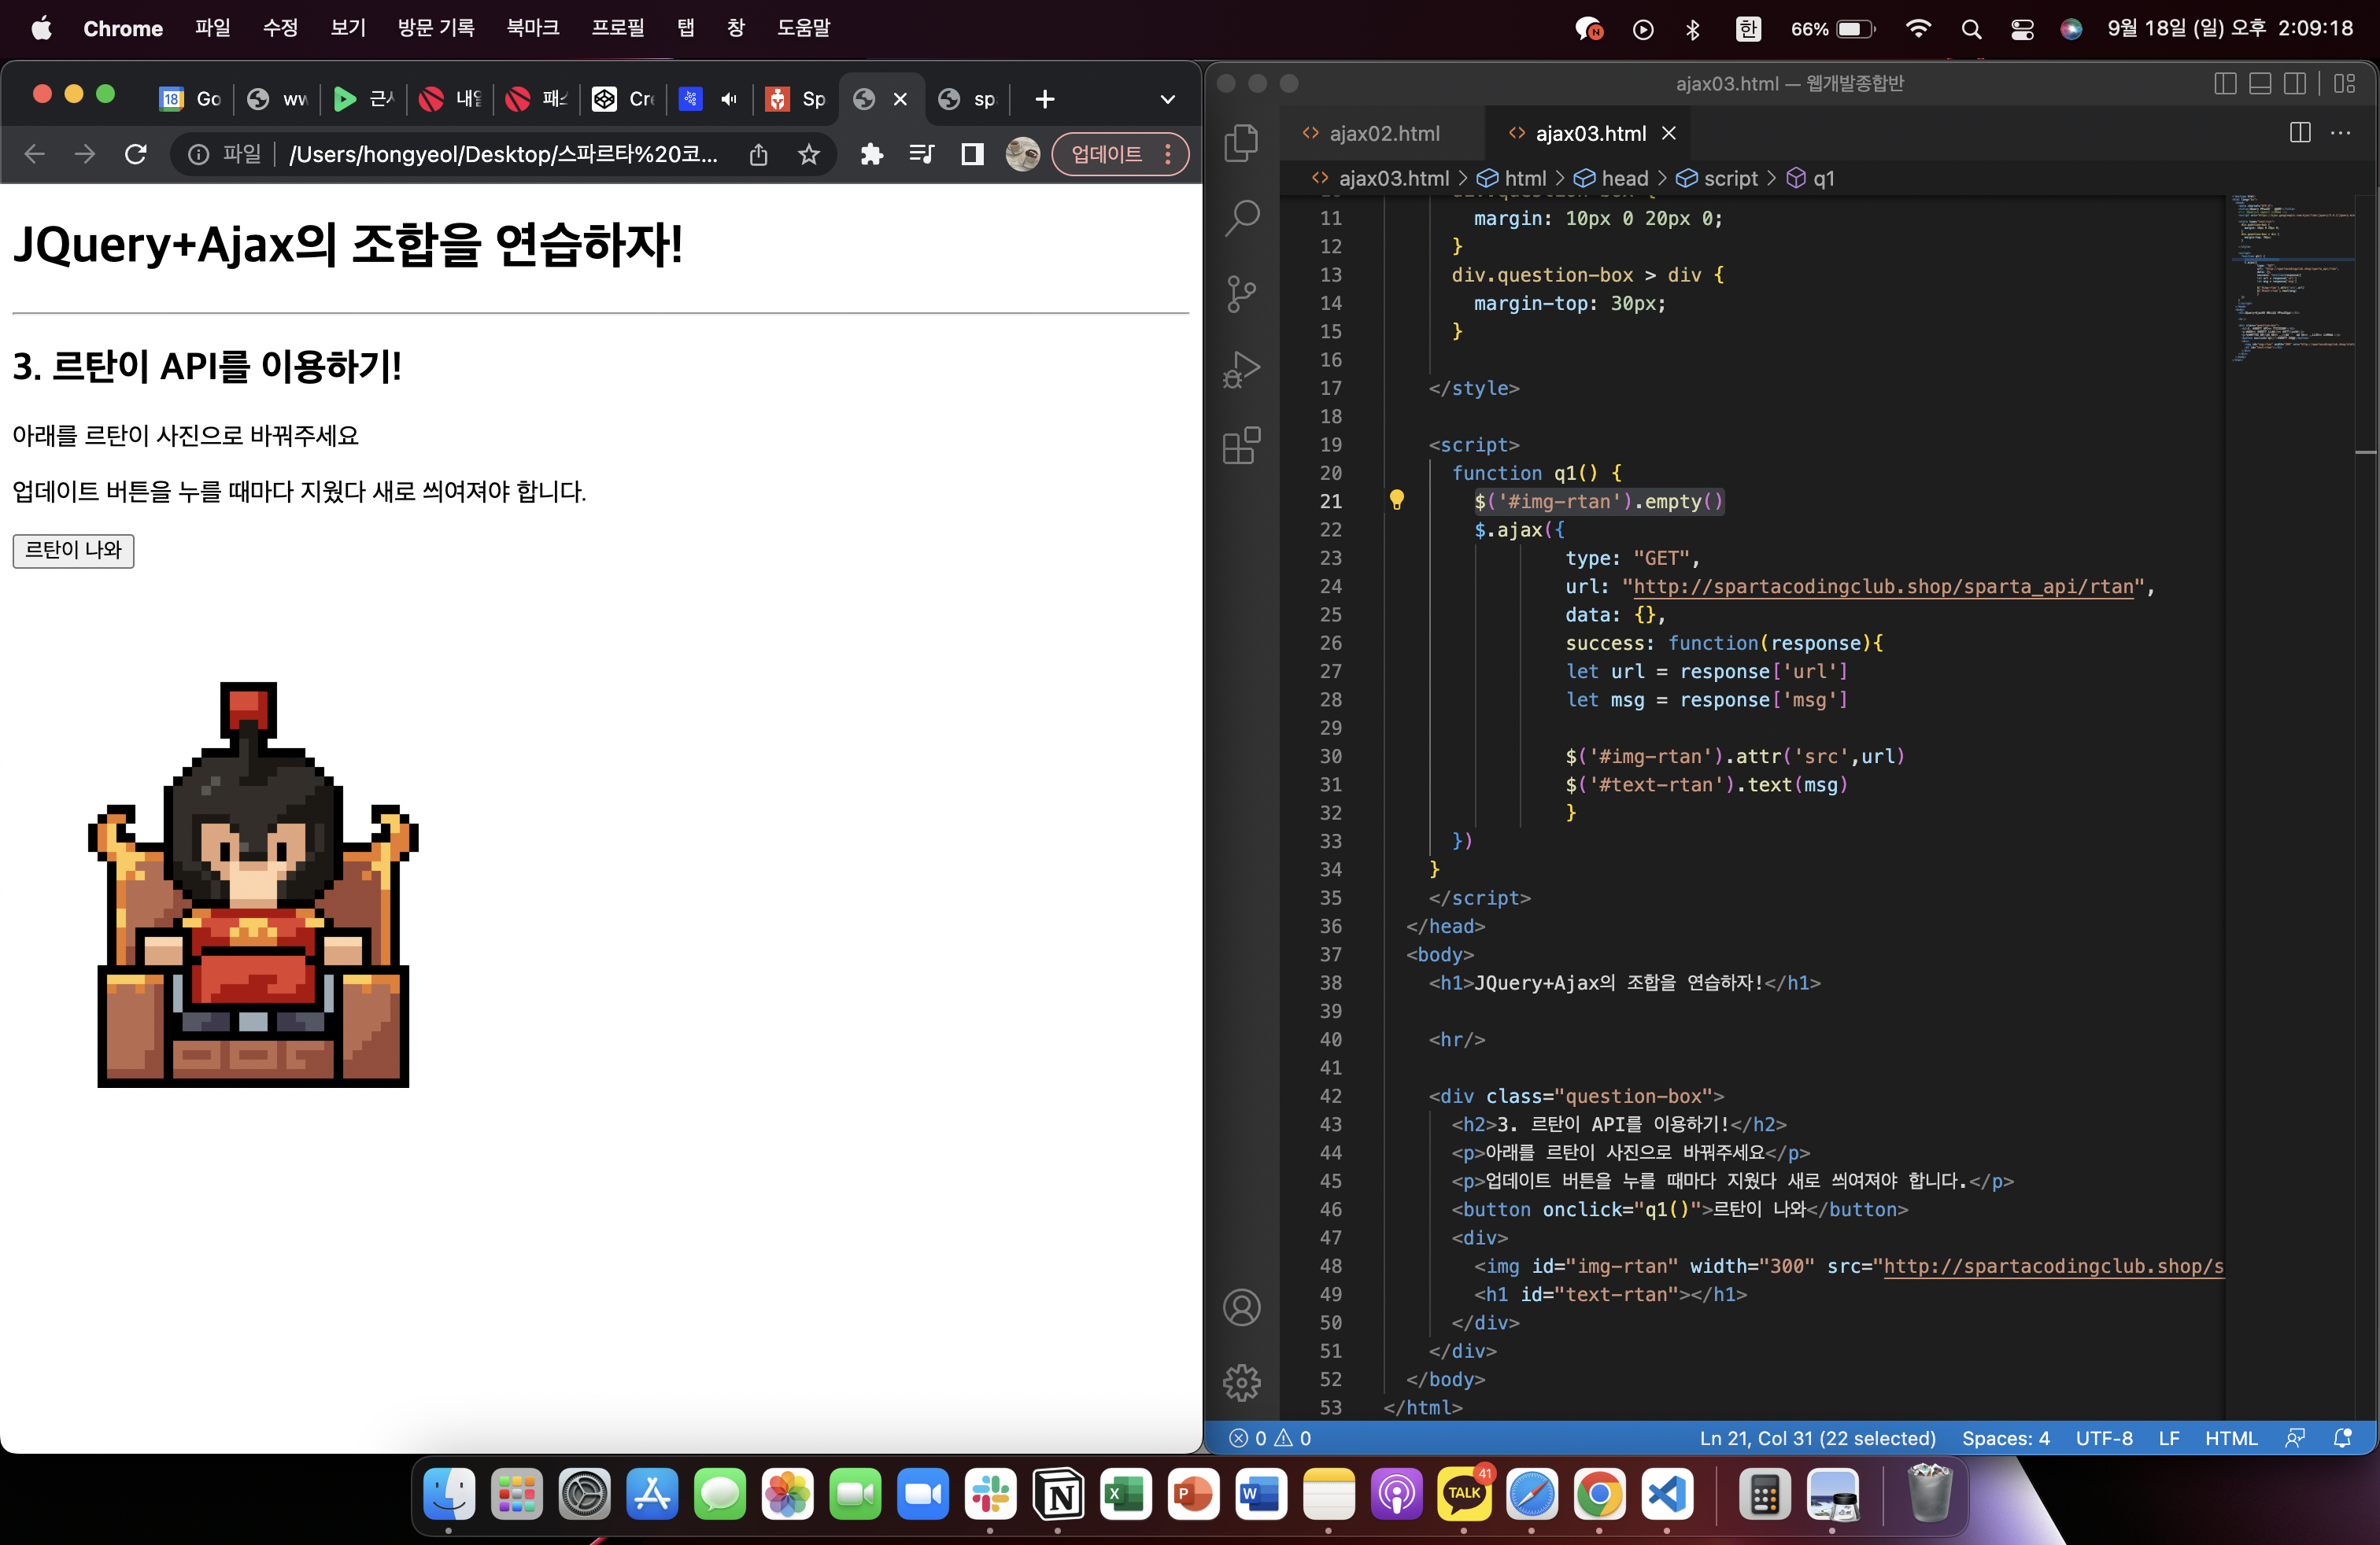
Task: Change the UTF-8 encoding in status bar
Action: (2104, 1438)
